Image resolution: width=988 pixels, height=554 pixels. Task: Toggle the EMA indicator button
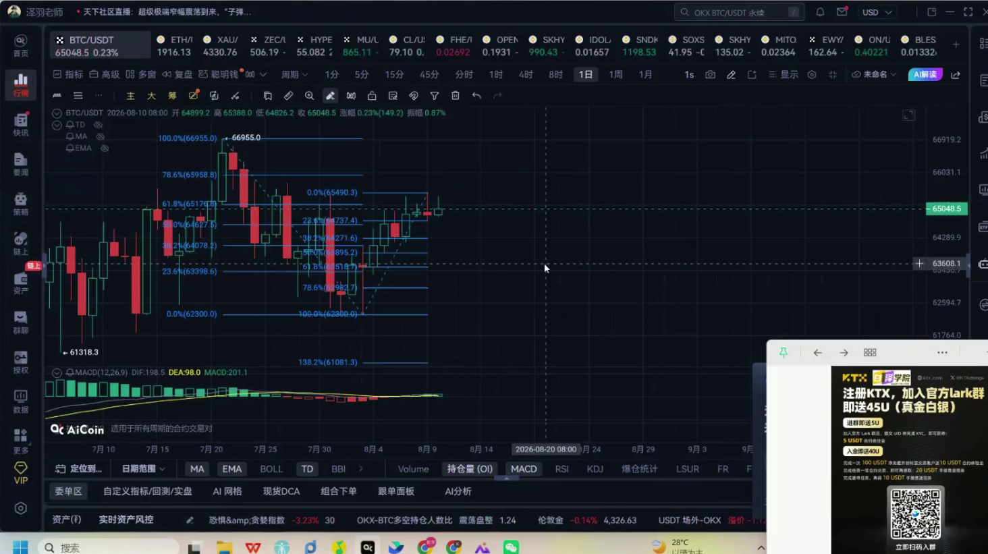[231, 469]
